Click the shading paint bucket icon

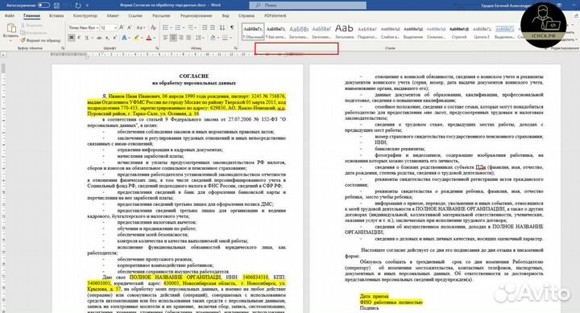(213, 38)
